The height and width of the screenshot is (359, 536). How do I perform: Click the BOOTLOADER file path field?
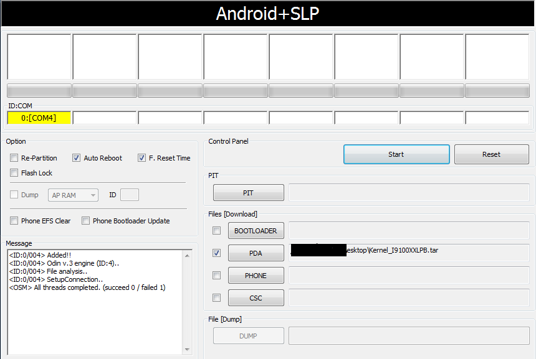pos(409,230)
